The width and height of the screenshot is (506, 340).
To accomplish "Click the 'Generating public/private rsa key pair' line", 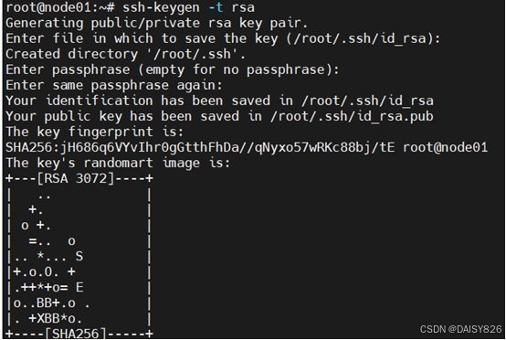I will 157,23.
